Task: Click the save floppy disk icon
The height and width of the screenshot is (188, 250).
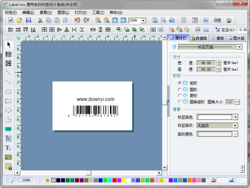Action: coord(28,20)
